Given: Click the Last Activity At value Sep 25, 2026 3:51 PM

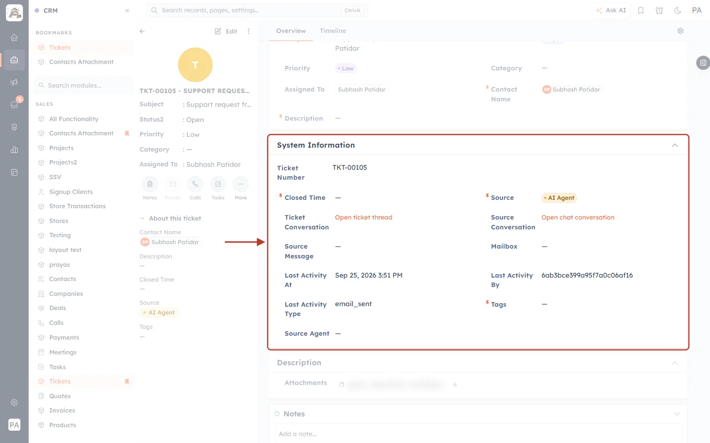Looking at the screenshot, I should (369, 275).
